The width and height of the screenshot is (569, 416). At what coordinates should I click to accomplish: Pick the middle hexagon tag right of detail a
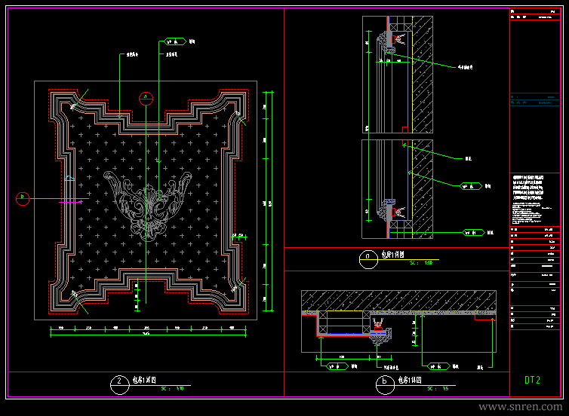471,186
